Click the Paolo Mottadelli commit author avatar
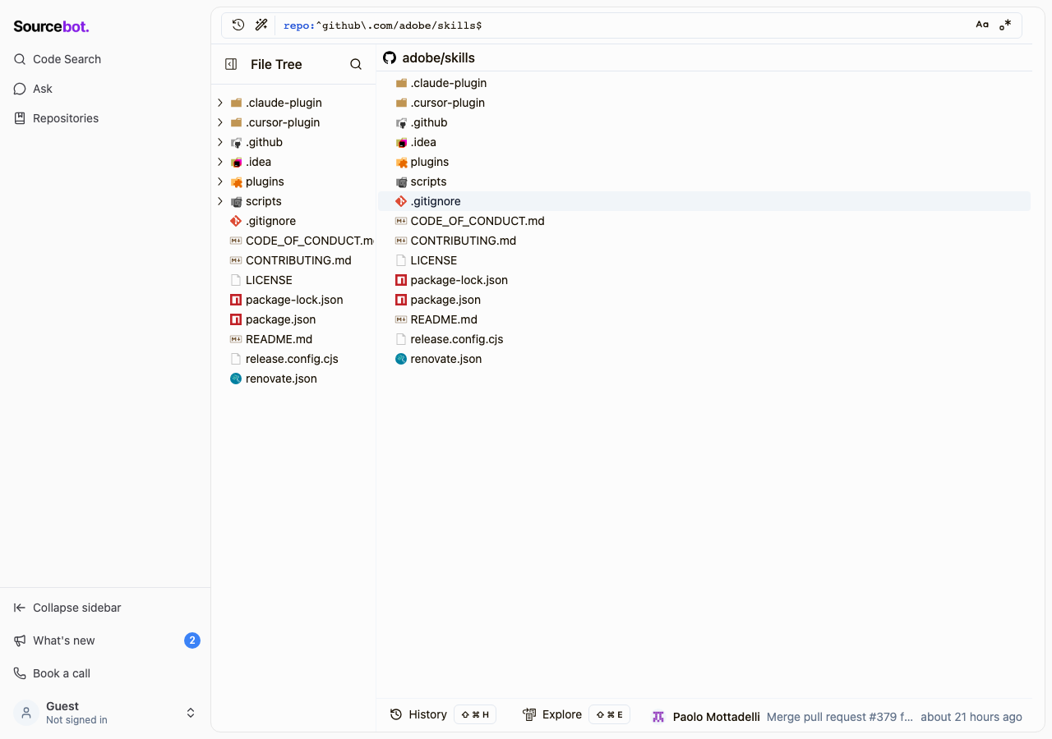The height and width of the screenshot is (739, 1052). tap(658, 717)
